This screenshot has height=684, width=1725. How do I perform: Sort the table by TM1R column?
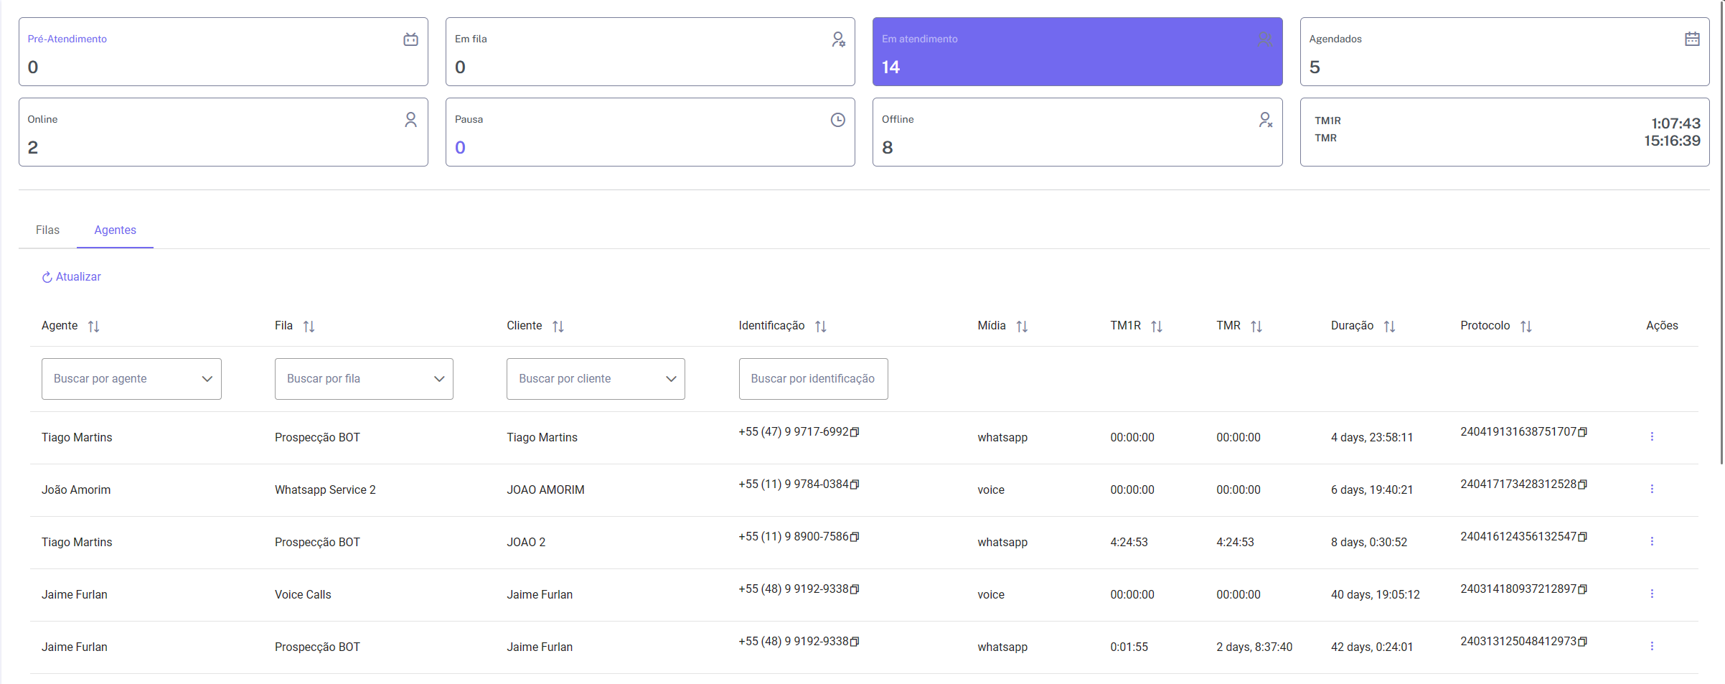click(x=1156, y=327)
